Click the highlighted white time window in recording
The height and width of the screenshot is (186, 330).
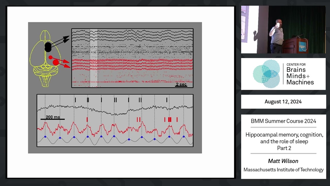pyautogui.click(x=94, y=58)
